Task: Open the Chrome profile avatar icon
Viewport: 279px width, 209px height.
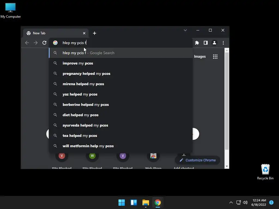Action: point(214,43)
